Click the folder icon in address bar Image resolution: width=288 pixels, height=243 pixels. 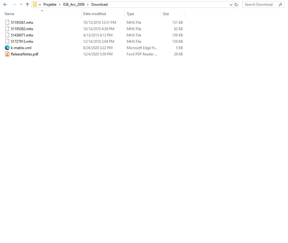[x=35, y=5]
